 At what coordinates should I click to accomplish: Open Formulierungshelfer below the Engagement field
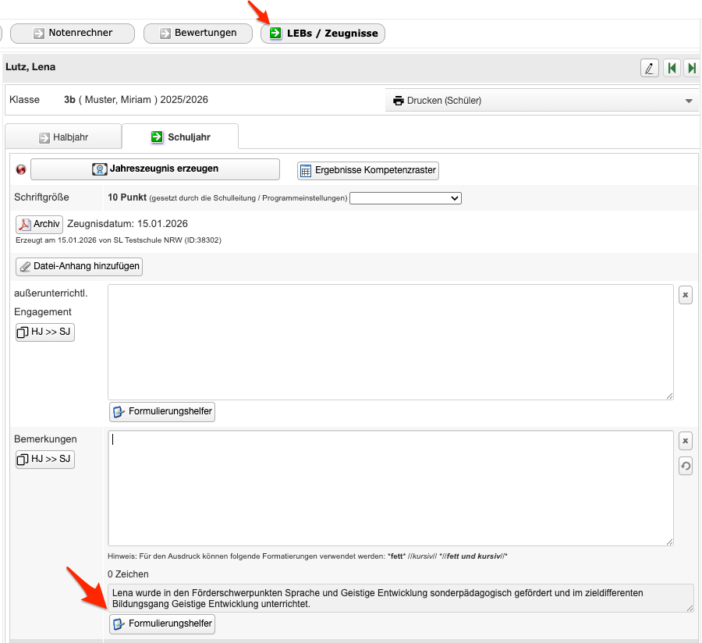162,411
